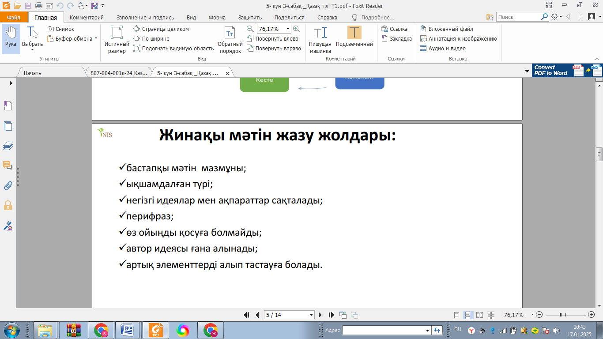
Task: Click the Истинный размер actual size icon
Action: coord(117,38)
